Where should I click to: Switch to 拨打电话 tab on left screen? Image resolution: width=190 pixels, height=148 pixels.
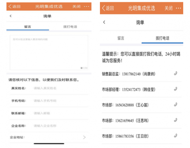pos(70,27)
